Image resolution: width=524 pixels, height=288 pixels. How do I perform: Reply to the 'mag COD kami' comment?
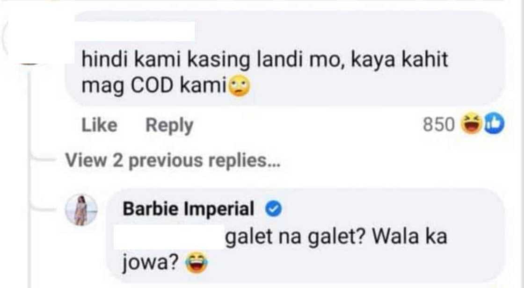tap(169, 126)
